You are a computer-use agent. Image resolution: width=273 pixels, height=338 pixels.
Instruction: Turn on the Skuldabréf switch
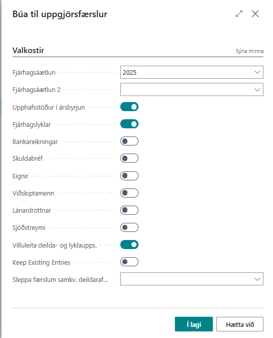coord(129,159)
